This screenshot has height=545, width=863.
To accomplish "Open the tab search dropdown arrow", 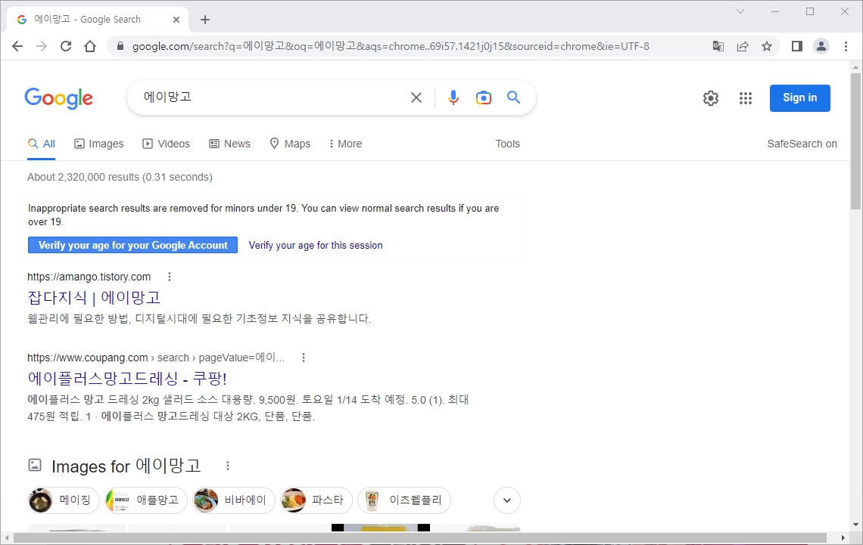I will [740, 11].
